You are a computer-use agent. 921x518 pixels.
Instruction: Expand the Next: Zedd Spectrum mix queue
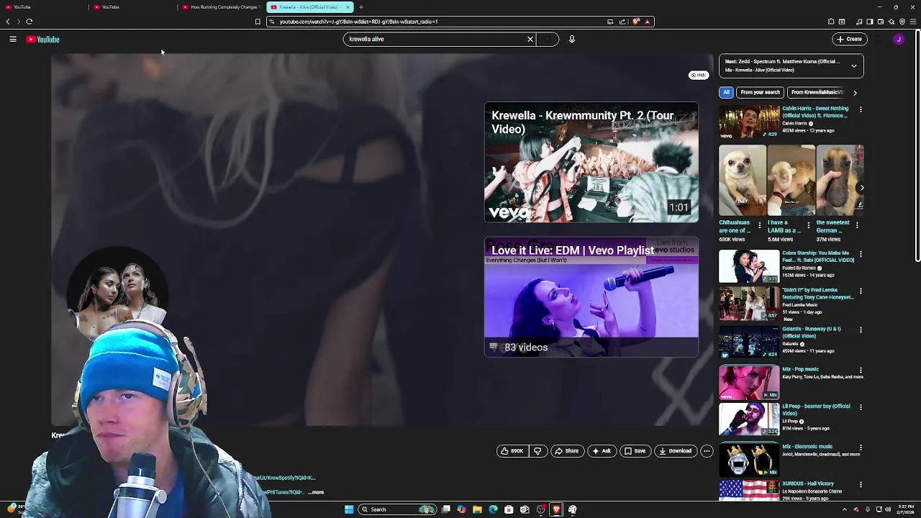click(854, 65)
